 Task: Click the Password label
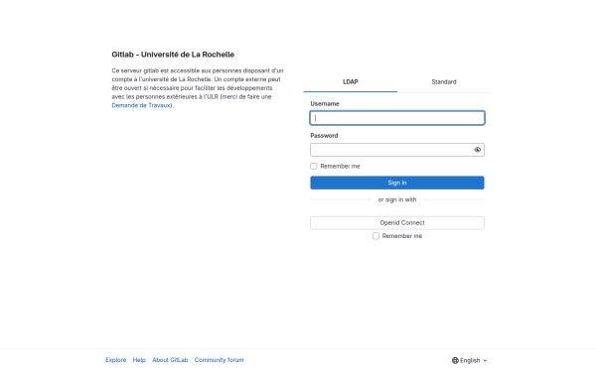click(x=324, y=136)
